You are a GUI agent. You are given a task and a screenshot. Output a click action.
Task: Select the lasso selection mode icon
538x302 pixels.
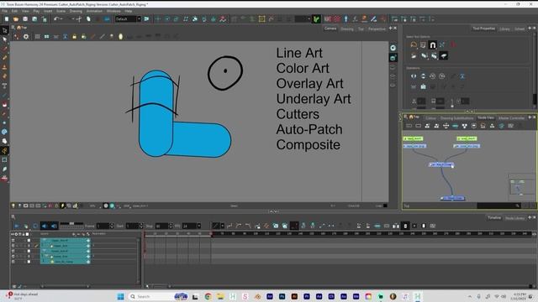pos(414,44)
